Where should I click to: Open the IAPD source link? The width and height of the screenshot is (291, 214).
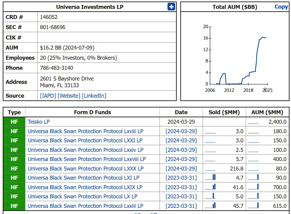[x=48, y=96]
